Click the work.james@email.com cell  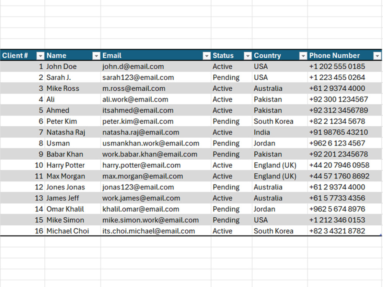tap(156, 198)
